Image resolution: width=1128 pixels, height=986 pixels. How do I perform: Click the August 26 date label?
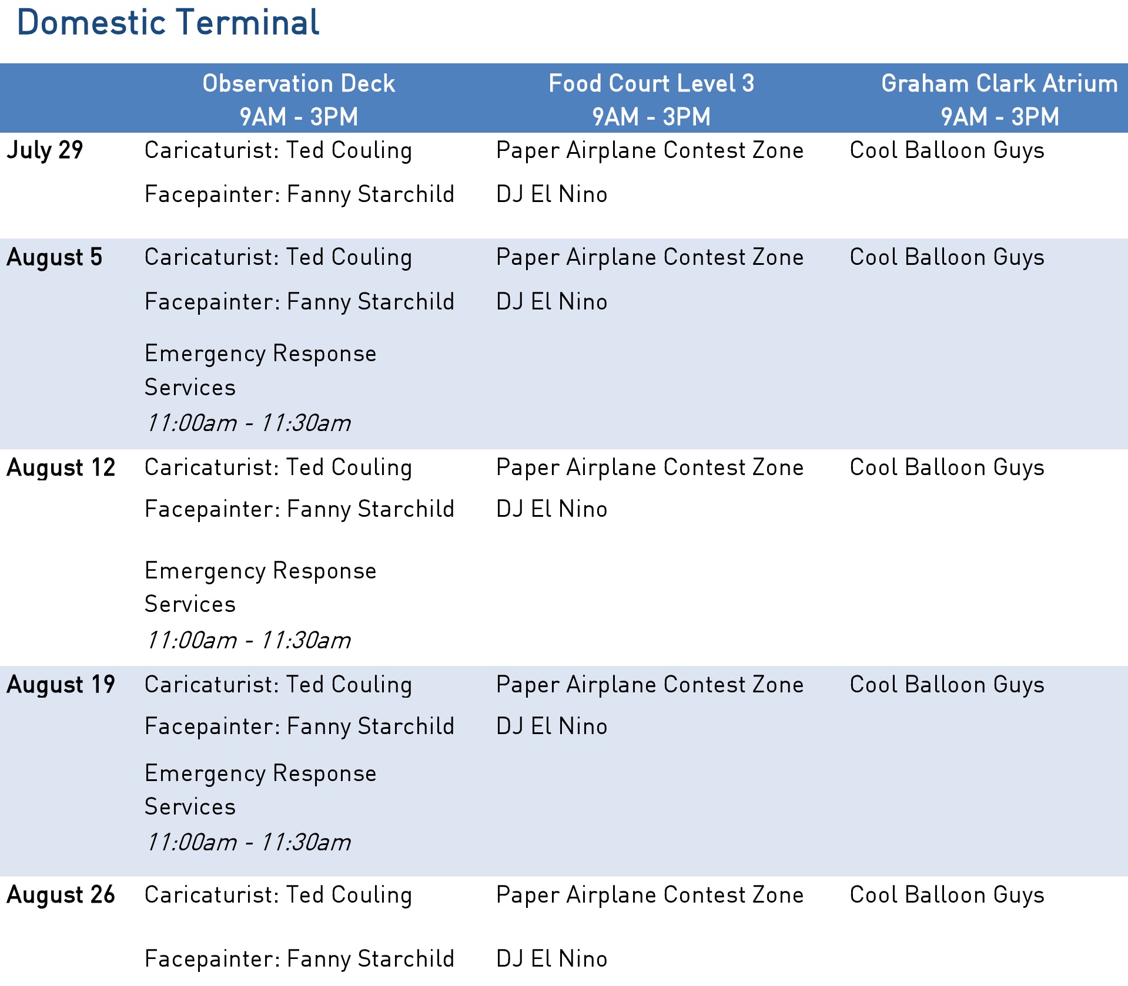[x=61, y=895]
